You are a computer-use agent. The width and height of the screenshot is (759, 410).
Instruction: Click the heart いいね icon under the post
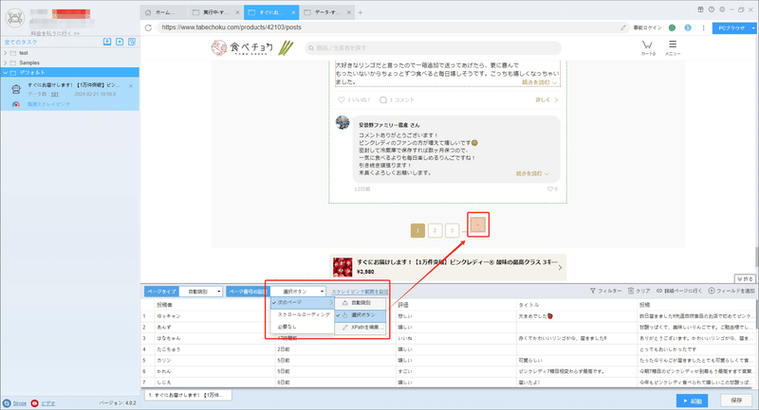coord(341,100)
